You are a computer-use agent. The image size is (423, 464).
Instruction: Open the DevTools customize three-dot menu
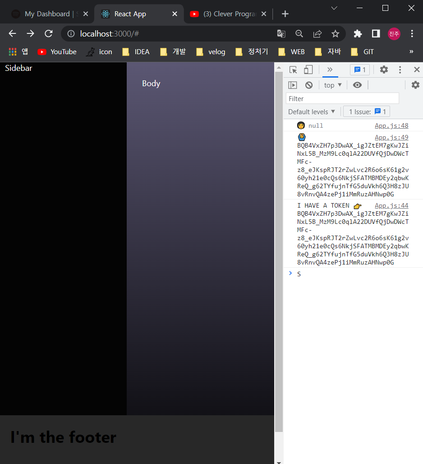[x=400, y=70]
